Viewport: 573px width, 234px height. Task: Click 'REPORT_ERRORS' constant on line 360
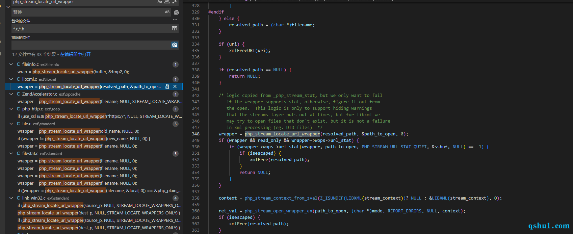(x=405, y=211)
